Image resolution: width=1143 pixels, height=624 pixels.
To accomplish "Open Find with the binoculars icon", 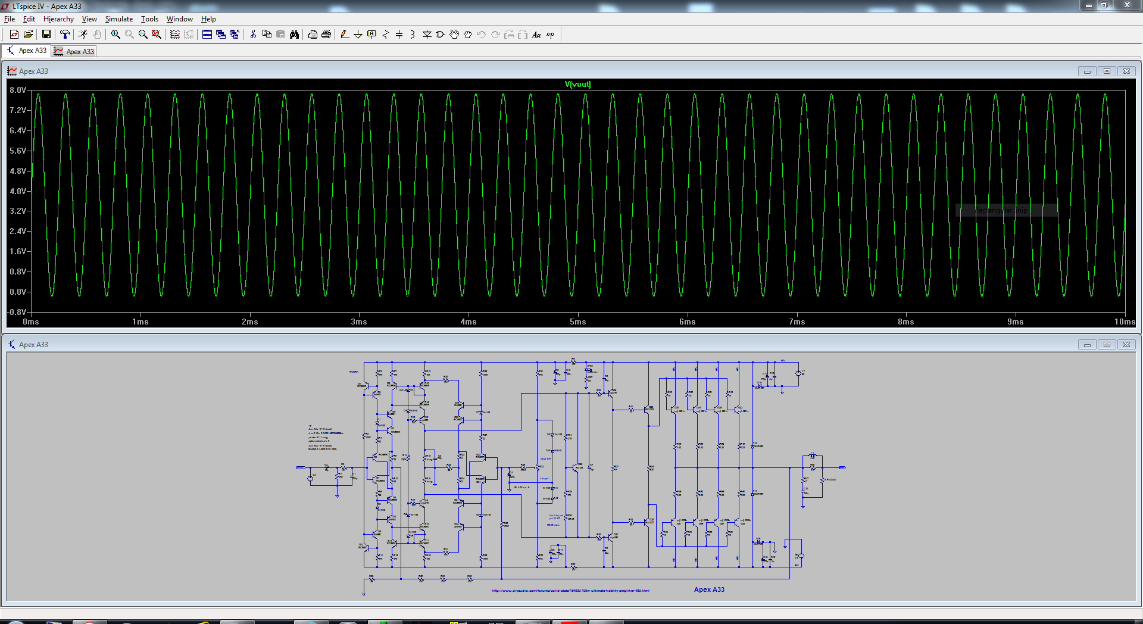I will point(294,35).
